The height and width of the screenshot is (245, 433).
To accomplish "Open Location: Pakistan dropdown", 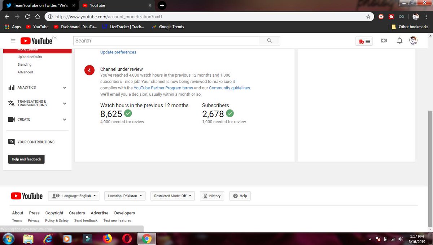I will coord(125,196).
